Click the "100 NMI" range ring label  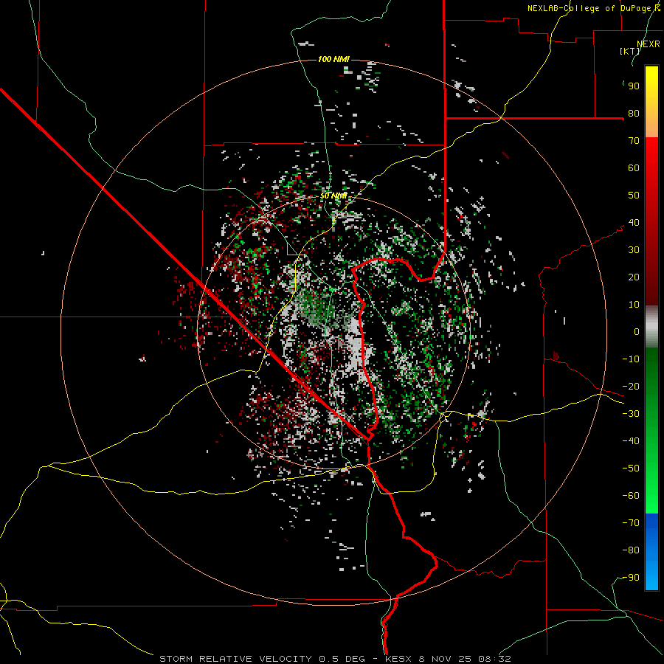coord(333,59)
